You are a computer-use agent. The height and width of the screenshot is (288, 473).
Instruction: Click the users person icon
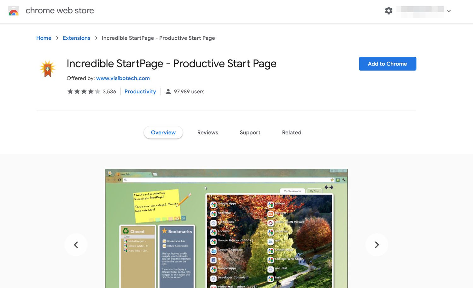click(168, 91)
